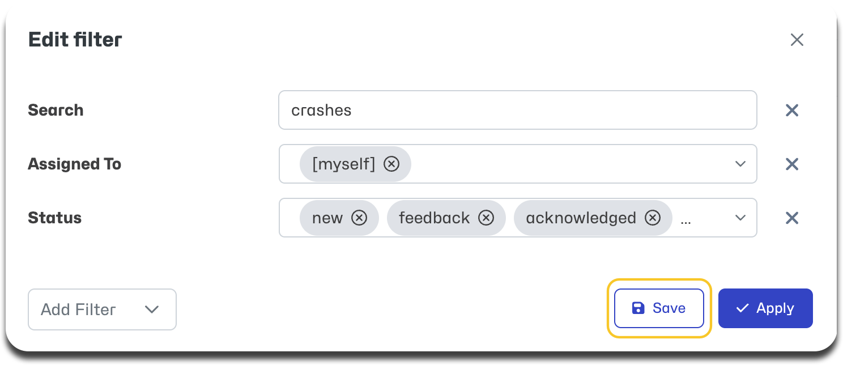Click the checkmark icon on Apply

pyautogui.click(x=742, y=308)
